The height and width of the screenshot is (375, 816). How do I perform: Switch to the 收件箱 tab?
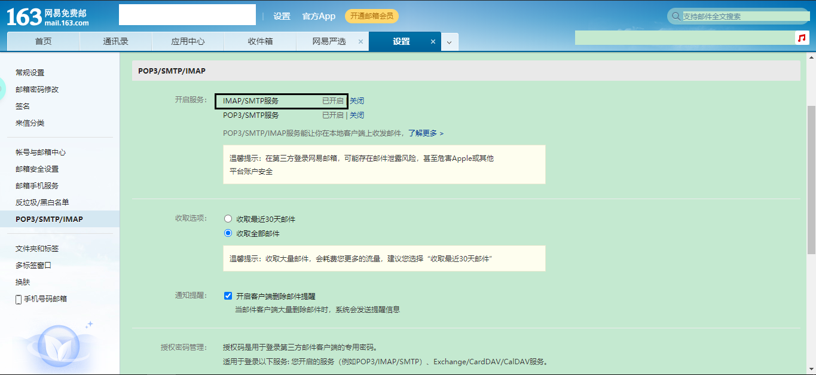(260, 41)
